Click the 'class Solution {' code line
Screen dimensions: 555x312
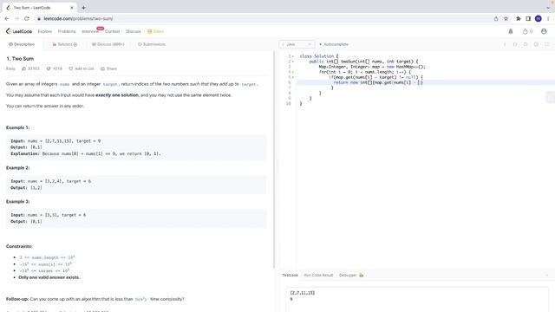click(319, 56)
